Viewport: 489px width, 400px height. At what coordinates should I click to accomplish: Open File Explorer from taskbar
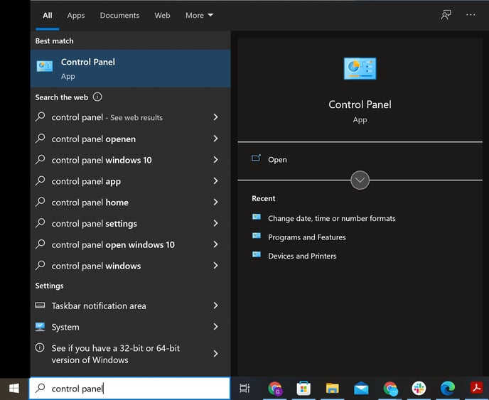tap(332, 388)
